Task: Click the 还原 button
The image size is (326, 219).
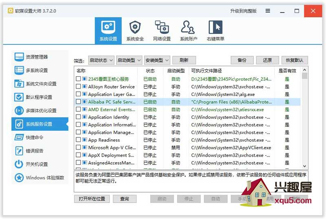Action: point(267,60)
